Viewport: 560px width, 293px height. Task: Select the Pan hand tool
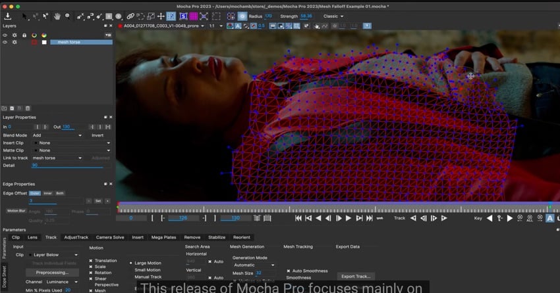(57, 16)
